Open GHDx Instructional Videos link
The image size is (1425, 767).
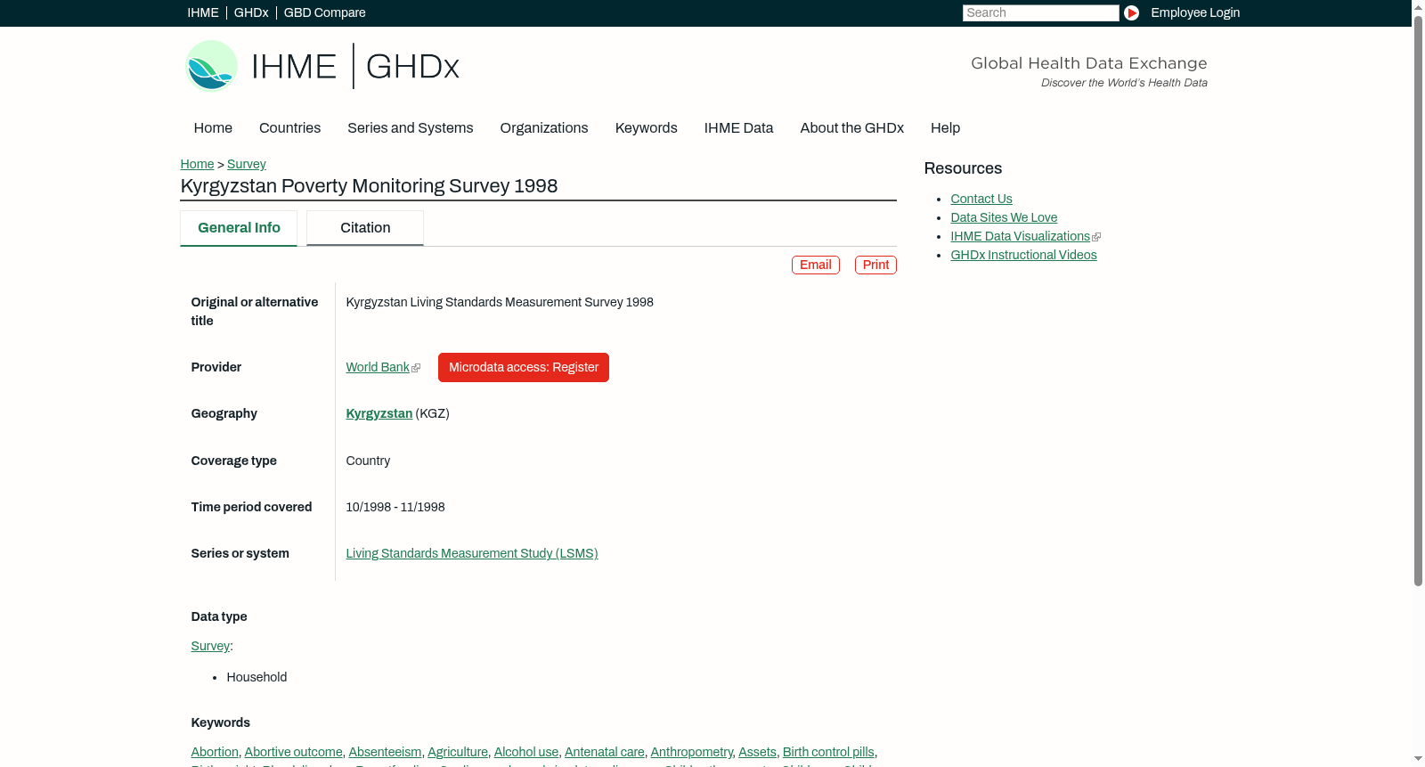1023,255
